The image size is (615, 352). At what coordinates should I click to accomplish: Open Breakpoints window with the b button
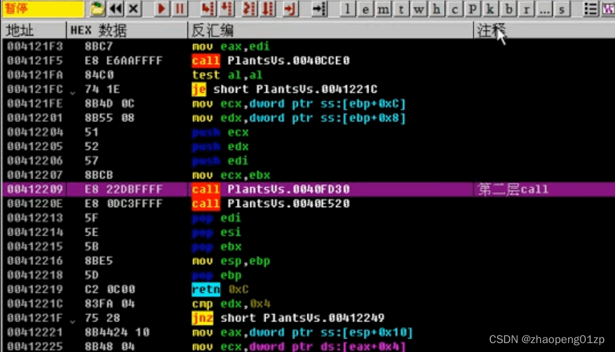[509, 9]
